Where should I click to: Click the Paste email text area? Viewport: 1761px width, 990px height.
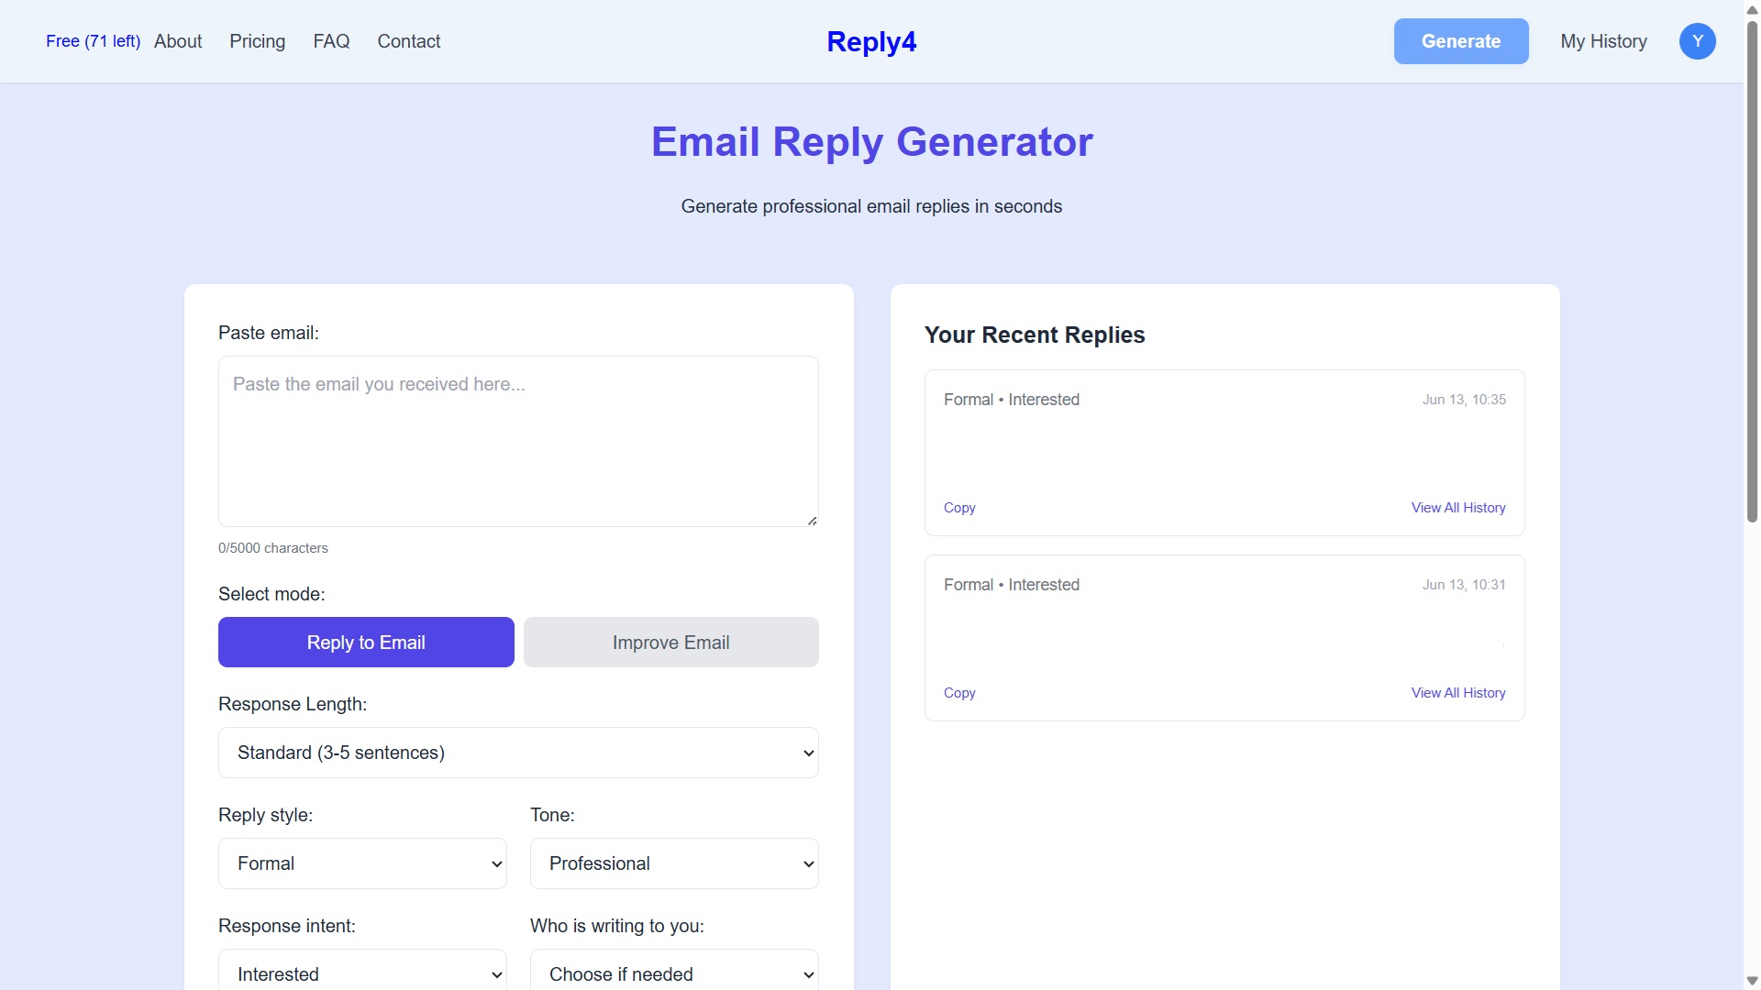[518, 441]
